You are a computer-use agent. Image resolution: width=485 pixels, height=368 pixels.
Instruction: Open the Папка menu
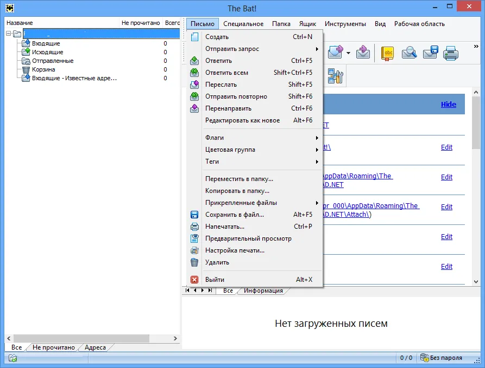click(x=281, y=24)
